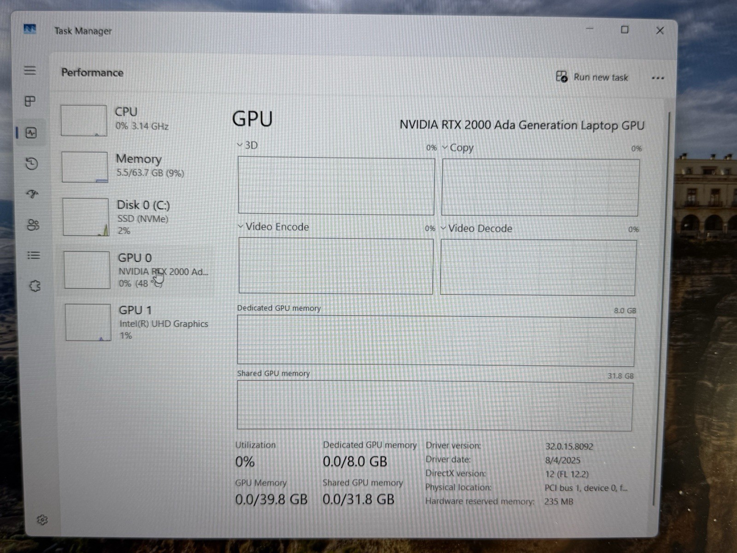Open the three-dot more options menu
Screen dimensions: 737x553
(658, 78)
